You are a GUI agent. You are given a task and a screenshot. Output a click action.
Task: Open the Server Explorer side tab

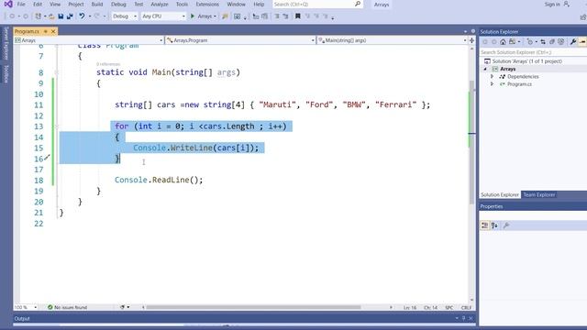pyautogui.click(x=6, y=43)
